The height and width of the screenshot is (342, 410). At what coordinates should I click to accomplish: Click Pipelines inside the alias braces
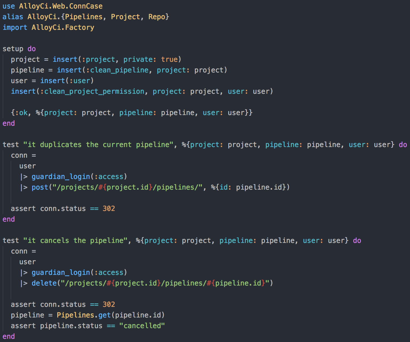[x=84, y=17]
